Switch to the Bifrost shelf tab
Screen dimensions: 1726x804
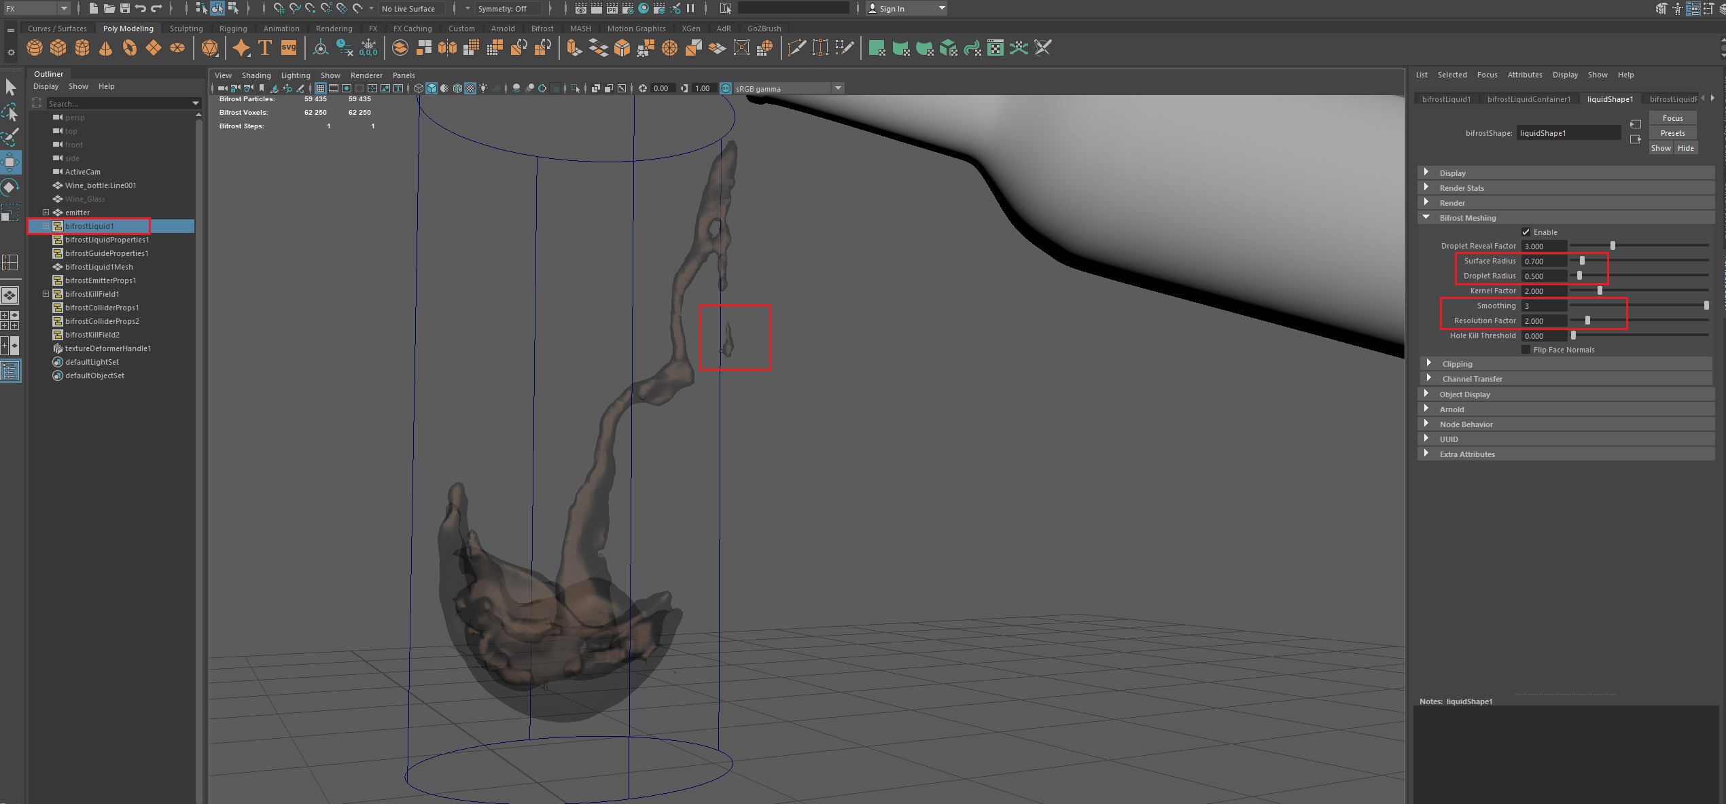coord(542,29)
